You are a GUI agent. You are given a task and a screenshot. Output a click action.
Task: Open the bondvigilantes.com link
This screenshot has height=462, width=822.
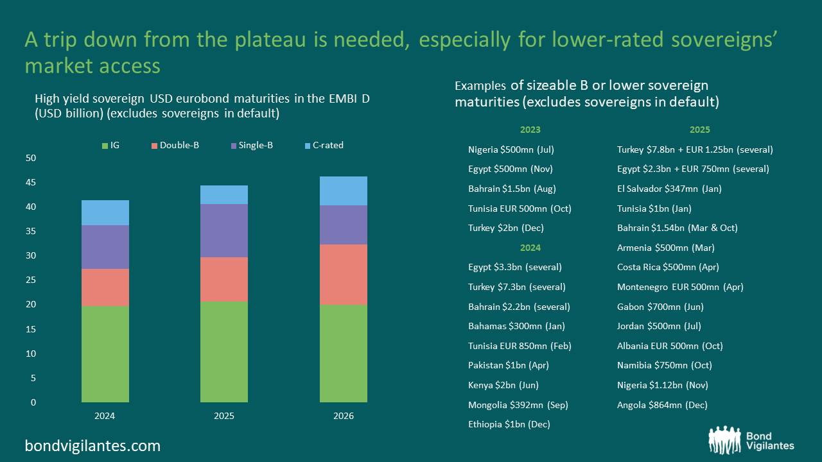[x=92, y=445]
